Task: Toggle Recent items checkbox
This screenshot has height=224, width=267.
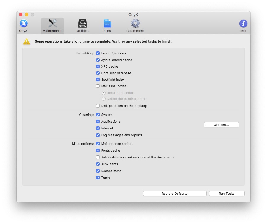Action: (98, 171)
